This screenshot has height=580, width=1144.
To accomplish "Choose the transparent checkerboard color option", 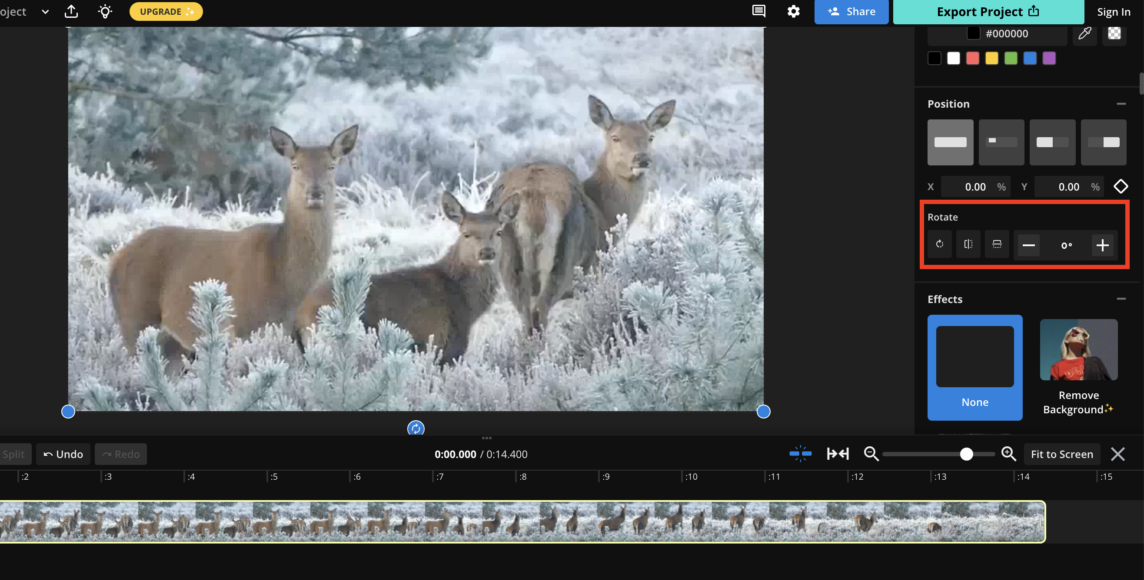I will click(x=1114, y=33).
